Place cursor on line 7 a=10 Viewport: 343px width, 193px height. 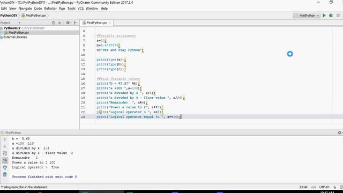point(101,41)
